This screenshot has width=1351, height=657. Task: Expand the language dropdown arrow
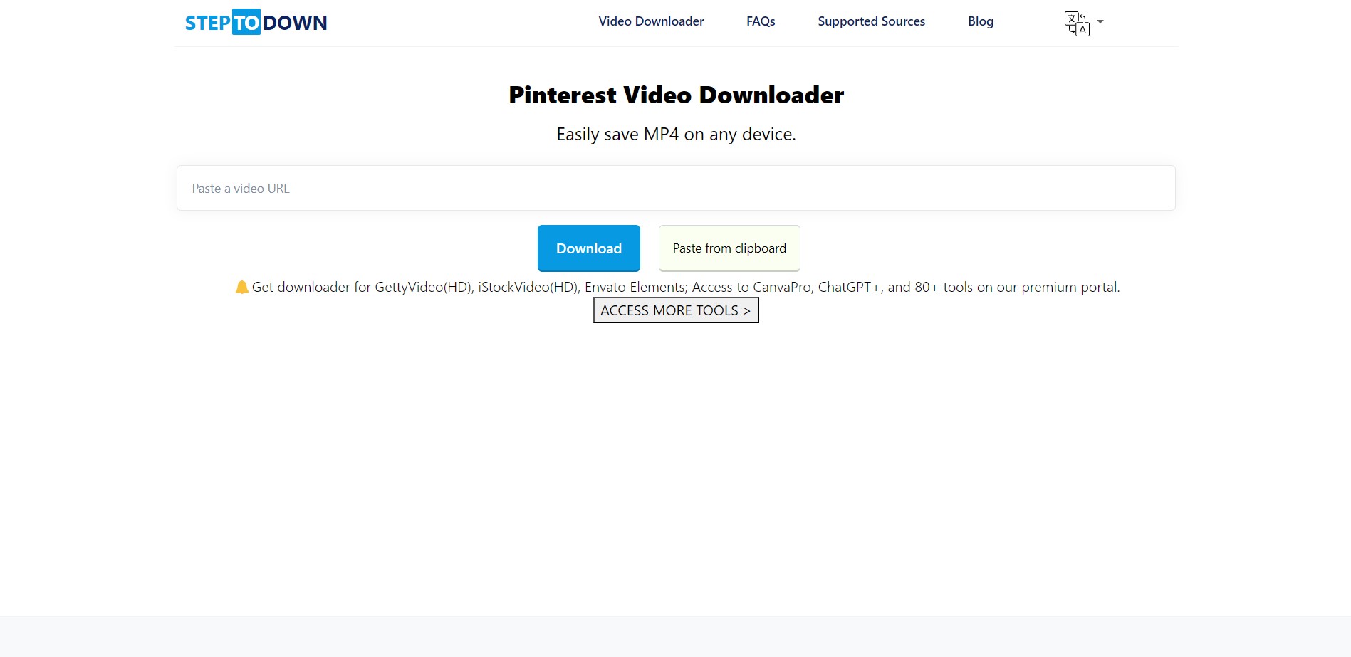1100,22
